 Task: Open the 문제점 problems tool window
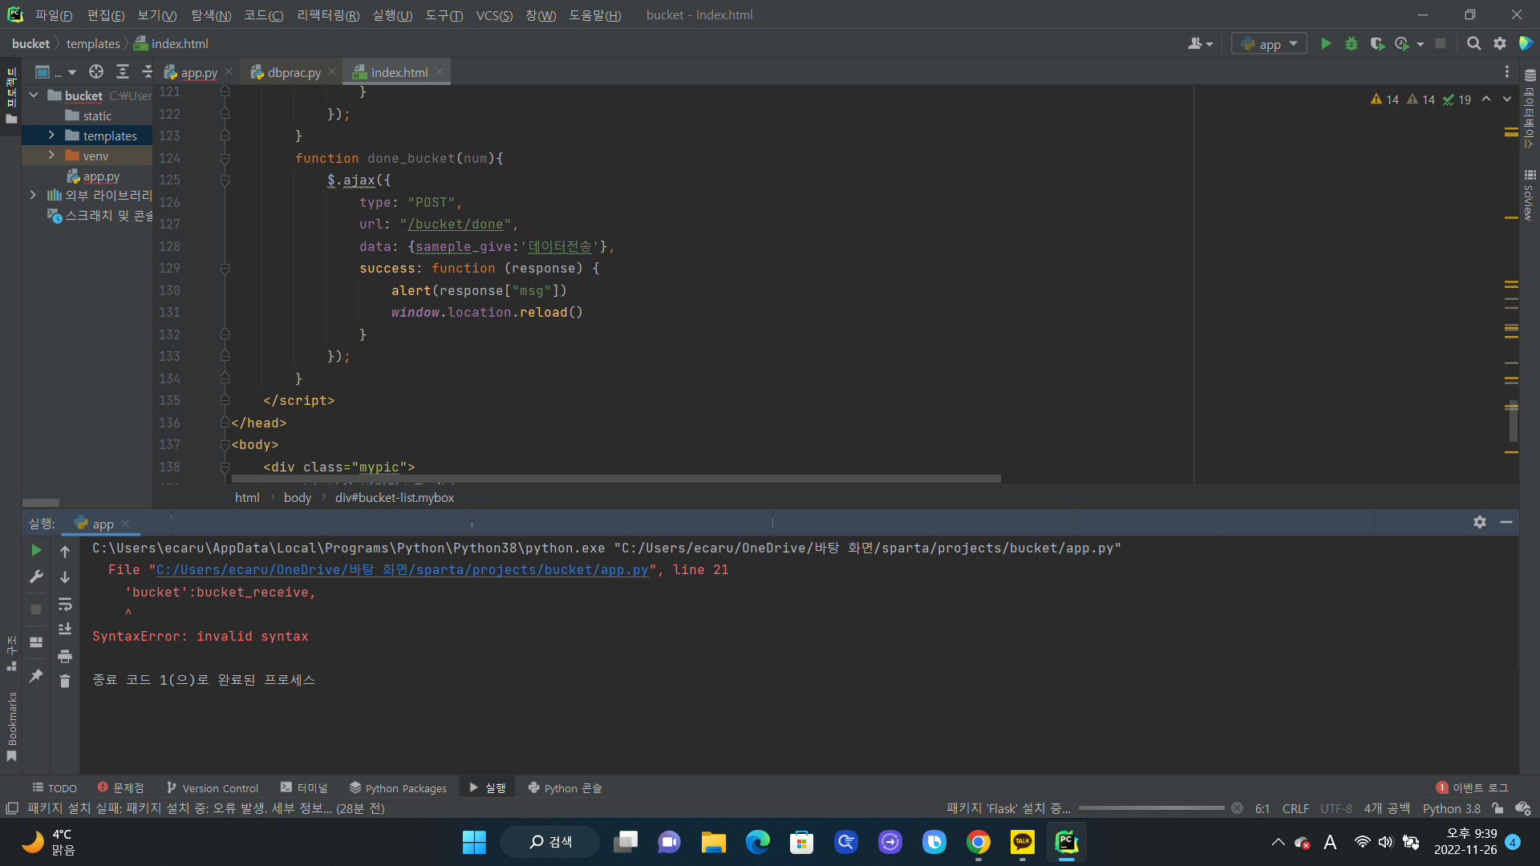coord(121,788)
